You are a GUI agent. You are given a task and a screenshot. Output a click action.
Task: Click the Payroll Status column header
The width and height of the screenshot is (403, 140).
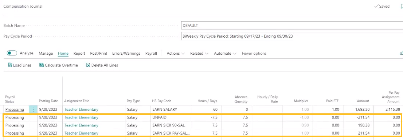point(10,99)
